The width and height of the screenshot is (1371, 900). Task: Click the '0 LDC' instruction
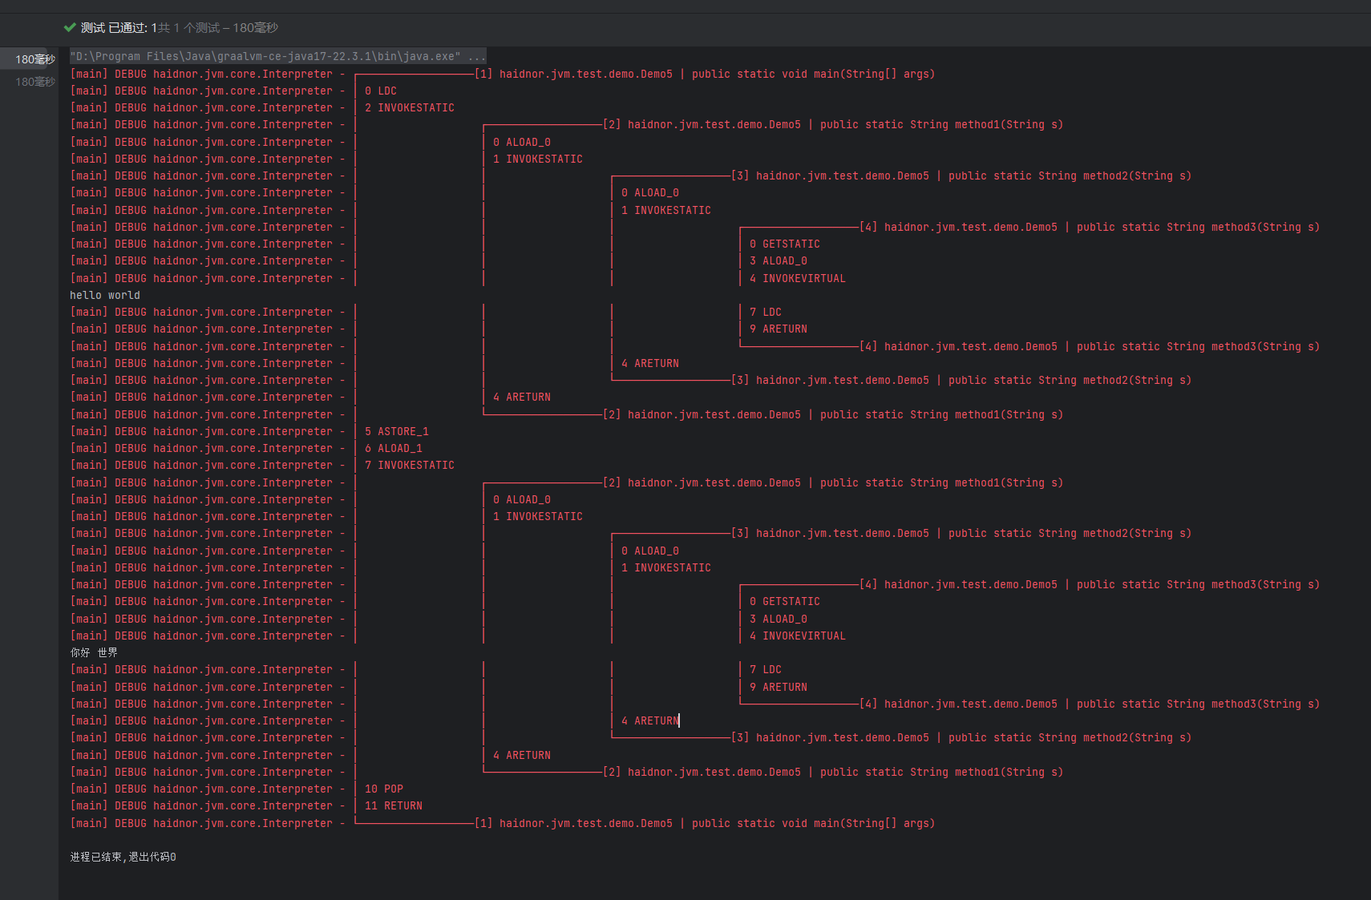pyautogui.click(x=381, y=91)
